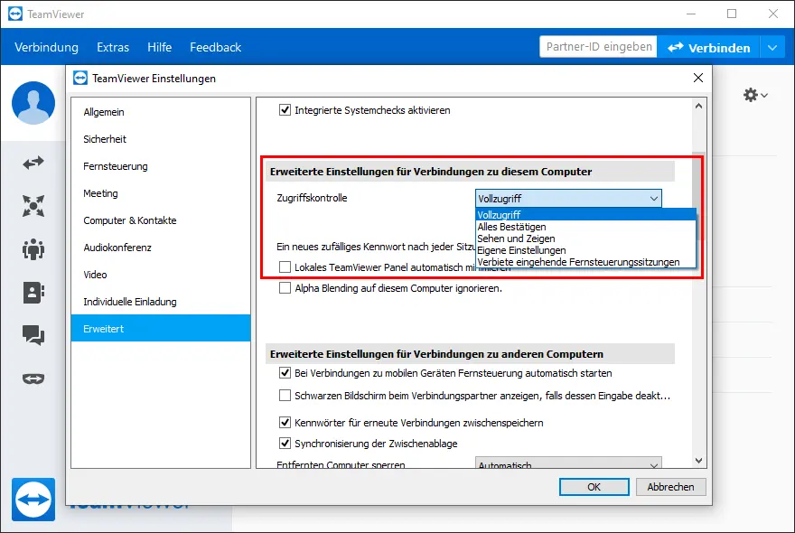
Task: Click TeamViewer icon in Einstellungen dialog title
Action: 80,78
